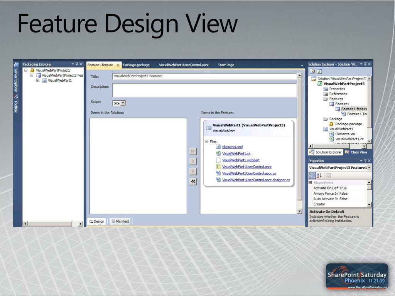
Task: Select Activate On Default property value True
Action: (343, 188)
